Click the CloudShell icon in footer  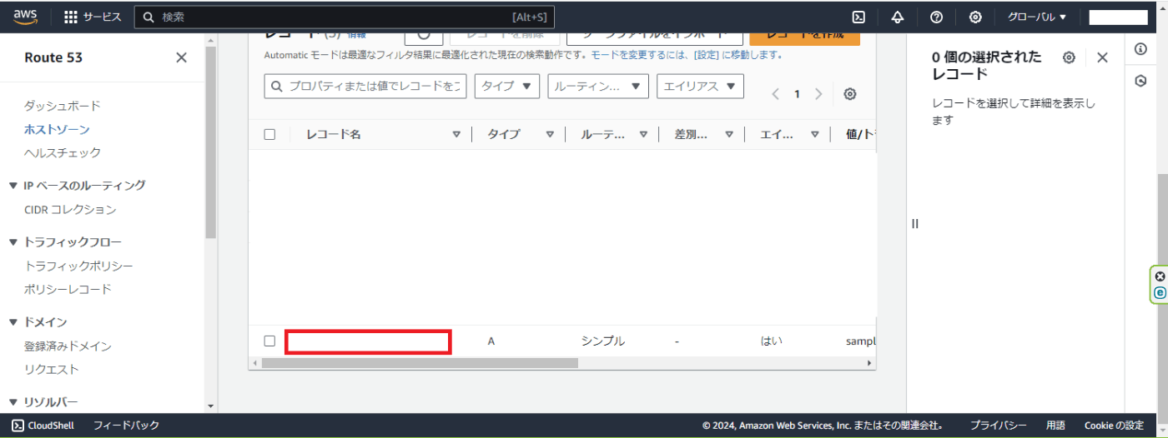point(18,426)
